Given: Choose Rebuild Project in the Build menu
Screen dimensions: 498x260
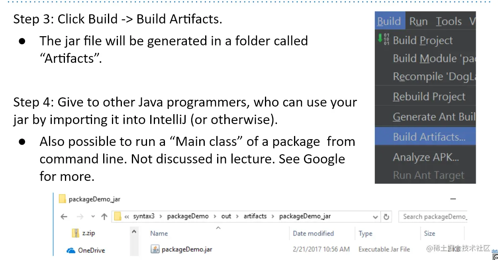Looking at the screenshot, I should (x=429, y=96).
